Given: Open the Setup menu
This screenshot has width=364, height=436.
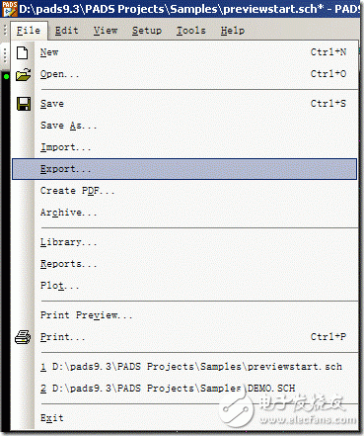Looking at the screenshot, I should click(147, 31).
